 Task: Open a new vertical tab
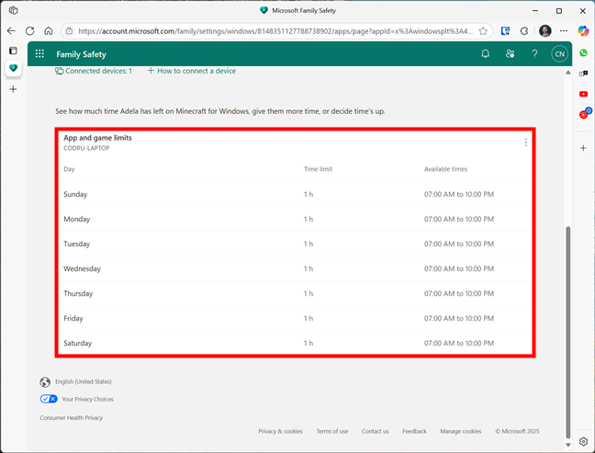point(13,89)
